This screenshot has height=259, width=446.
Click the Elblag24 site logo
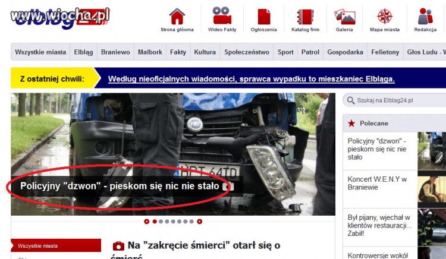point(59,18)
